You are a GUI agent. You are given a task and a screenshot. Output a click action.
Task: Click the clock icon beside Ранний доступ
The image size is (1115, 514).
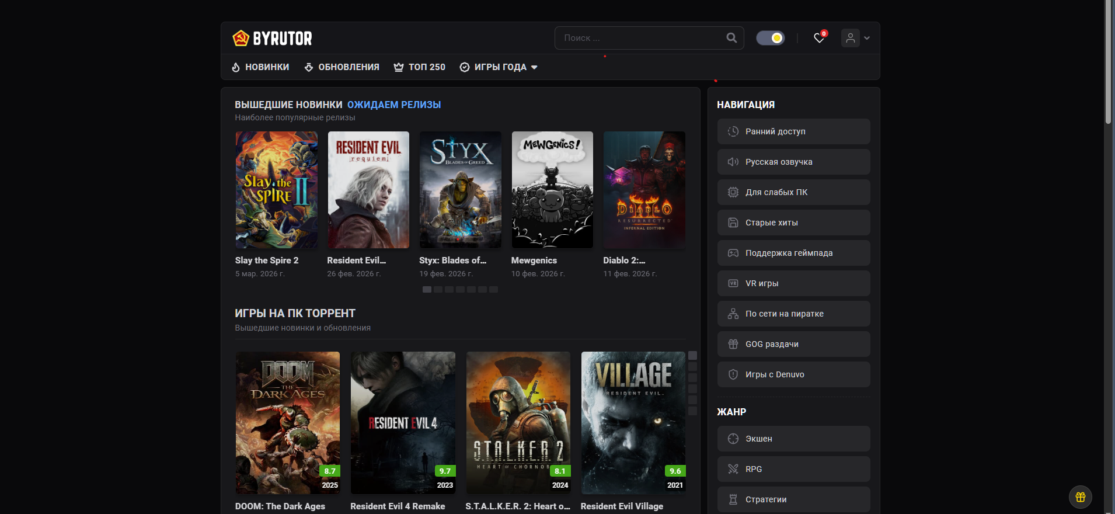point(733,131)
